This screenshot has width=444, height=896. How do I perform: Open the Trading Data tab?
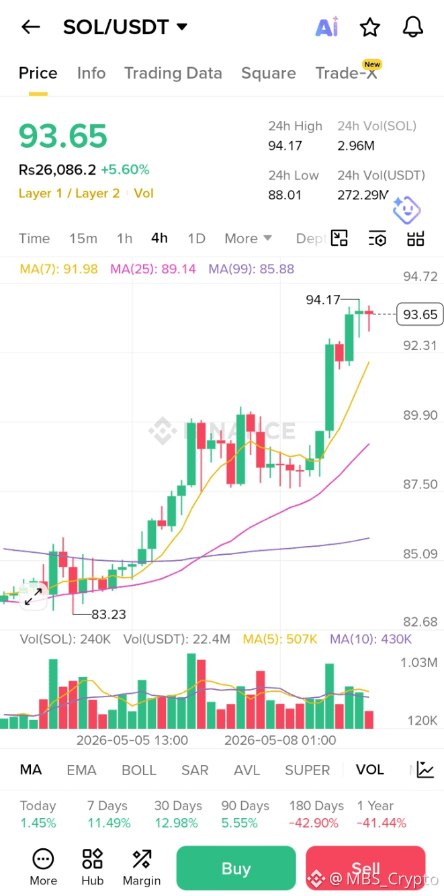tap(173, 73)
